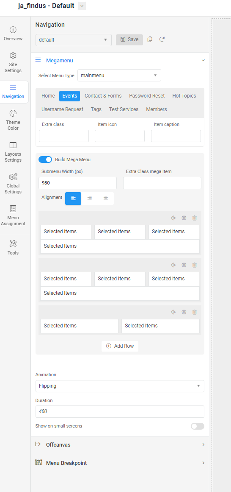Expand the Menu Breakpoint section
Viewport: 231px width, 492px height.
120,463
